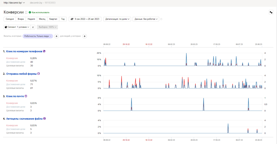Click the top axis date label 29.10.22
277x144 pixels.
pyautogui.click(x=126, y=44)
